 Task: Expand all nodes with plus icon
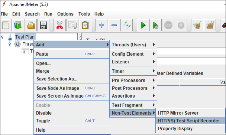tap(101, 25)
